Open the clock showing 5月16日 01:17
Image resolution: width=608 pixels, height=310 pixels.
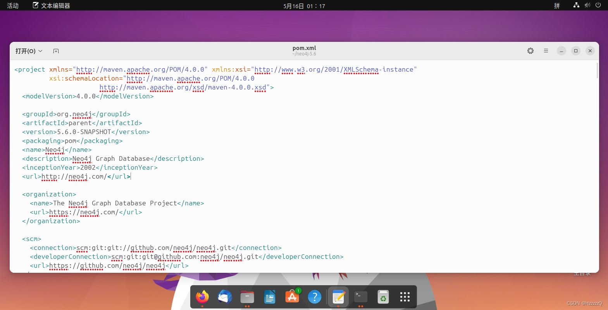pyautogui.click(x=304, y=6)
